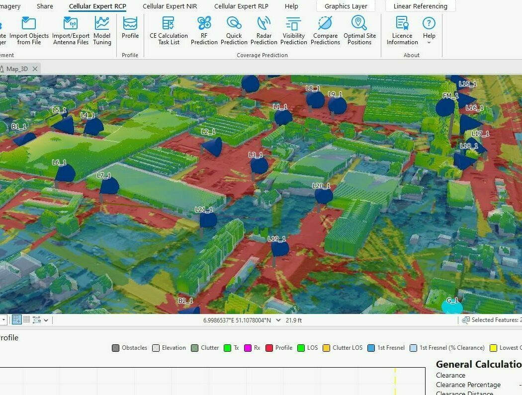522x395 pixels.
Task: Open coordinate display format dropdown
Action: (278, 320)
